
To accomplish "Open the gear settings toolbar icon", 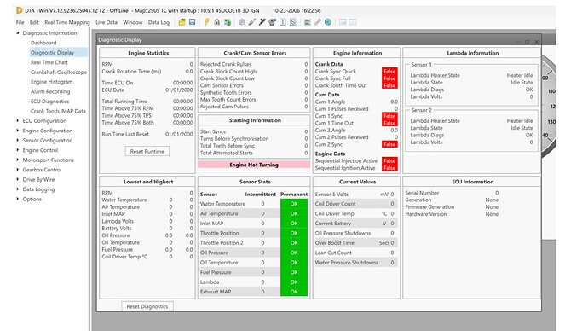I will pyautogui.click(x=241, y=22).
